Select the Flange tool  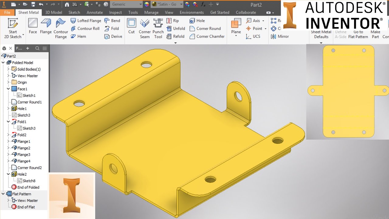[46, 27]
